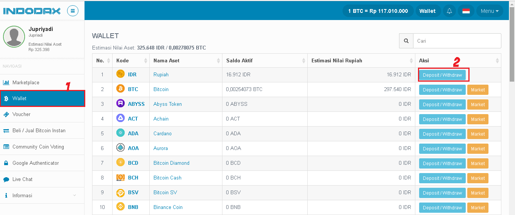Focus the Cari search field
The width and height of the screenshot is (515, 215).
point(457,41)
